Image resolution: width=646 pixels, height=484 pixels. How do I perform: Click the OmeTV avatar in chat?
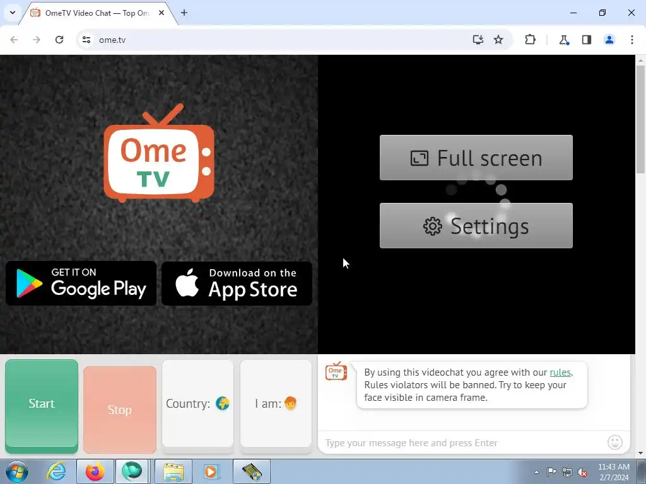[x=336, y=371]
